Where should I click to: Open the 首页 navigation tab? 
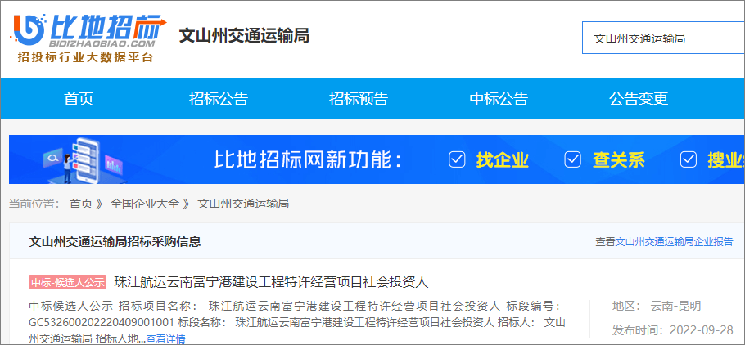[79, 99]
